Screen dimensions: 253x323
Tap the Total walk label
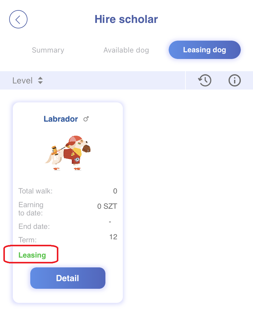click(x=35, y=191)
